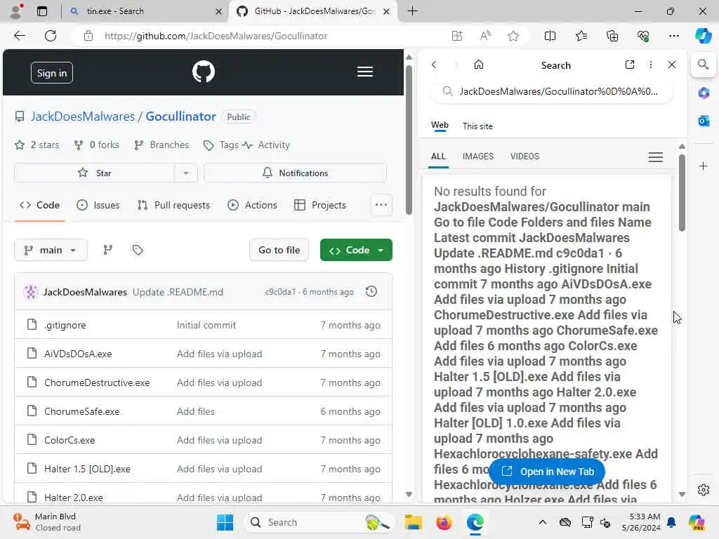Open Outlook from the Edge sidebar
Image resolution: width=719 pixels, height=539 pixels.
coord(704,121)
